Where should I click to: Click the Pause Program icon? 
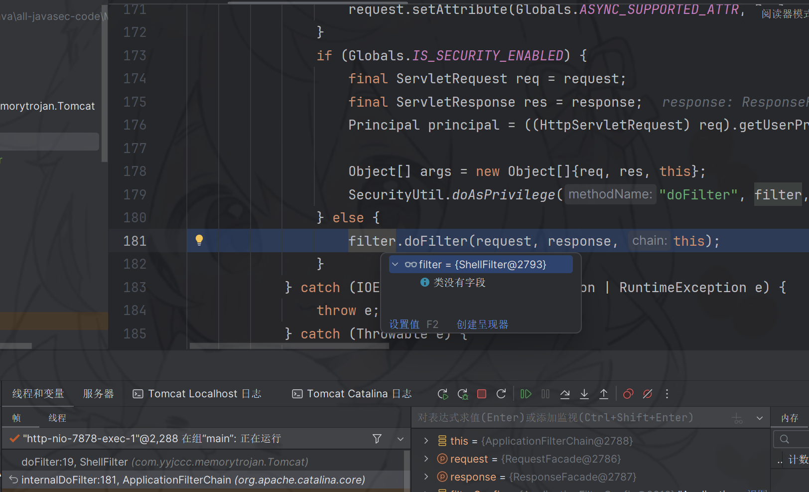click(545, 394)
